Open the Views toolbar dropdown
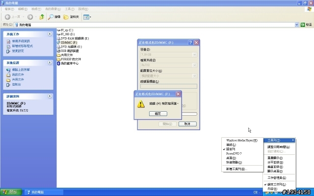Viewport: 314px width, 196px height. click(87, 17)
